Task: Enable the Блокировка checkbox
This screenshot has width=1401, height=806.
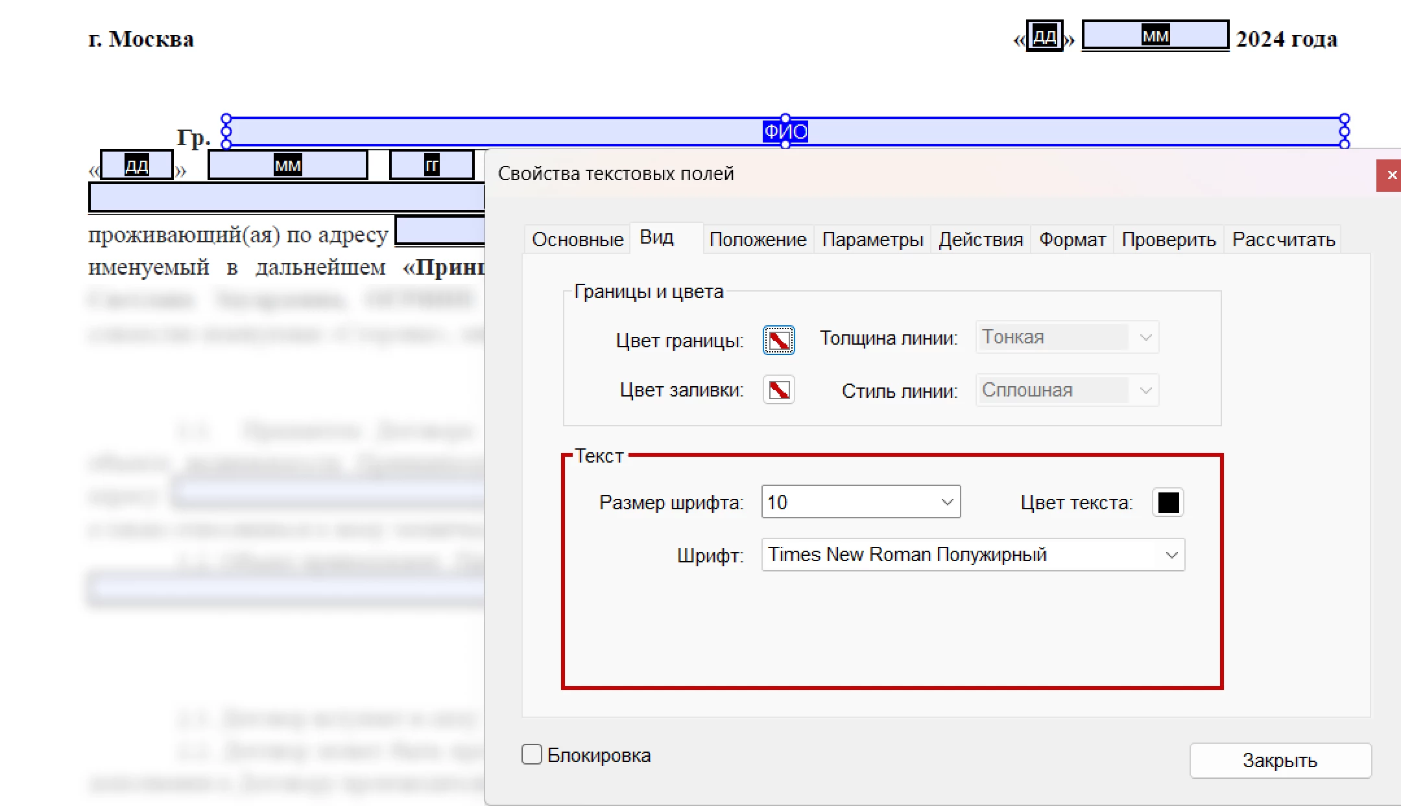Action: (532, 755)
